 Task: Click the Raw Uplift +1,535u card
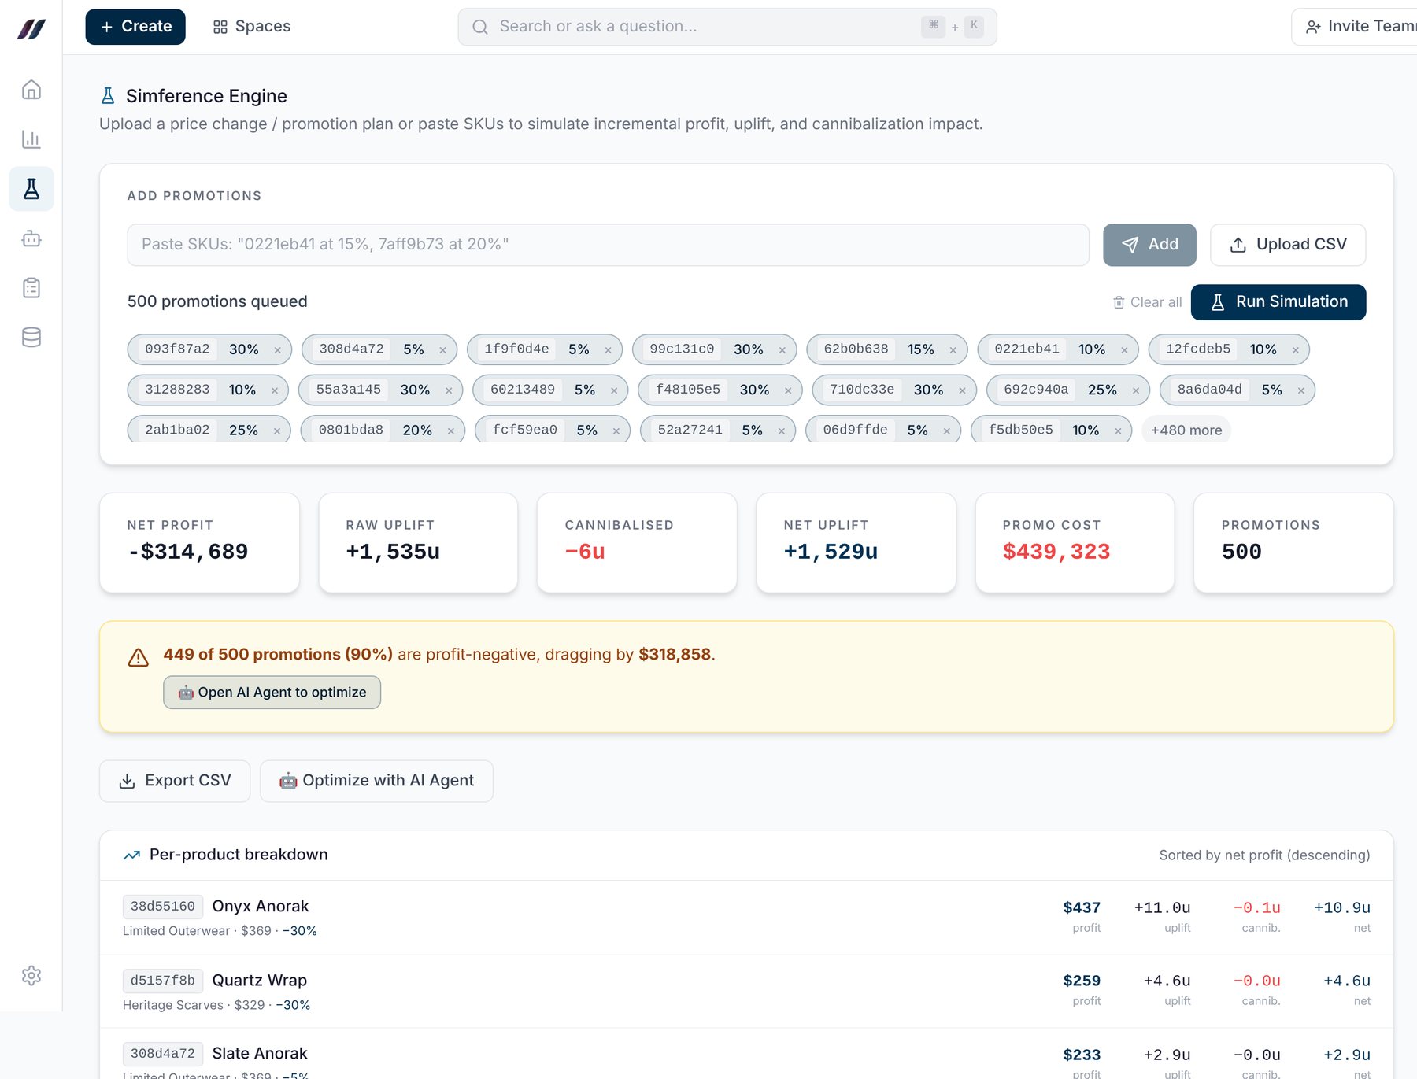418,543
